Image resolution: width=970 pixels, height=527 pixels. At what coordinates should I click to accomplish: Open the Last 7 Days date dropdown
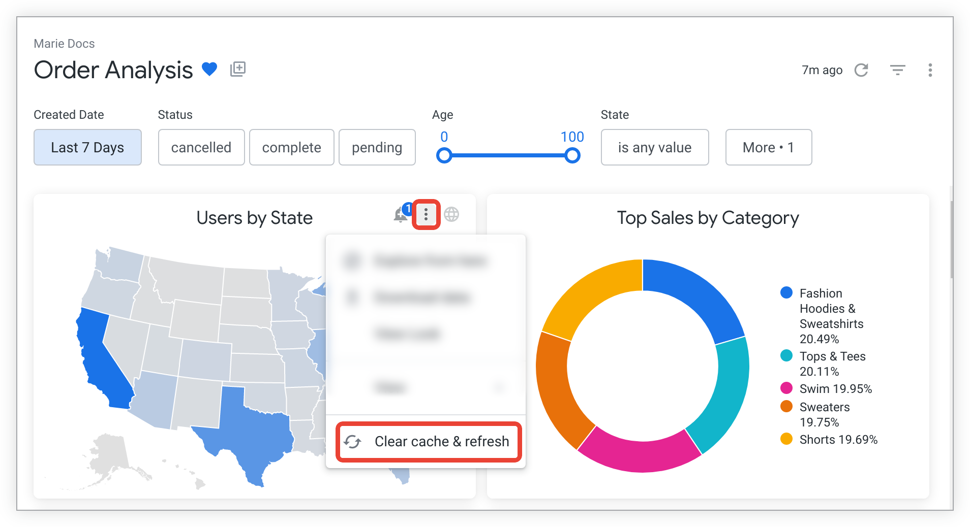point(87,147)
